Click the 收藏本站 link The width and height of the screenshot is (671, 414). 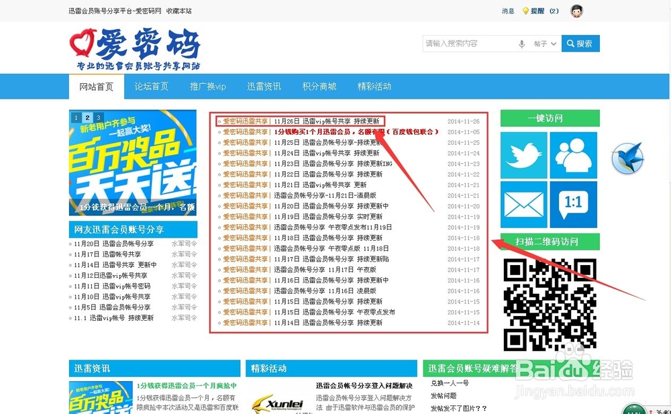(179, 11)
